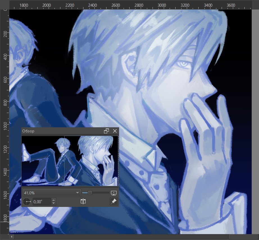259x240 pixels.
Task: Click the Обзор panel title
Action: [x=28, y=131]
